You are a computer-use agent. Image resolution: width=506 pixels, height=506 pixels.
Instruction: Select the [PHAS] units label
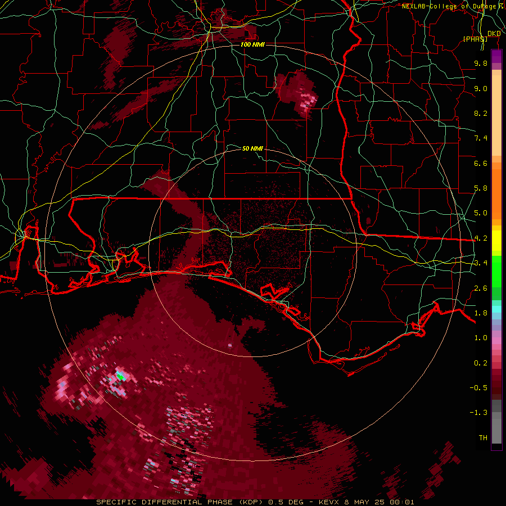click(x=475, y=39)
